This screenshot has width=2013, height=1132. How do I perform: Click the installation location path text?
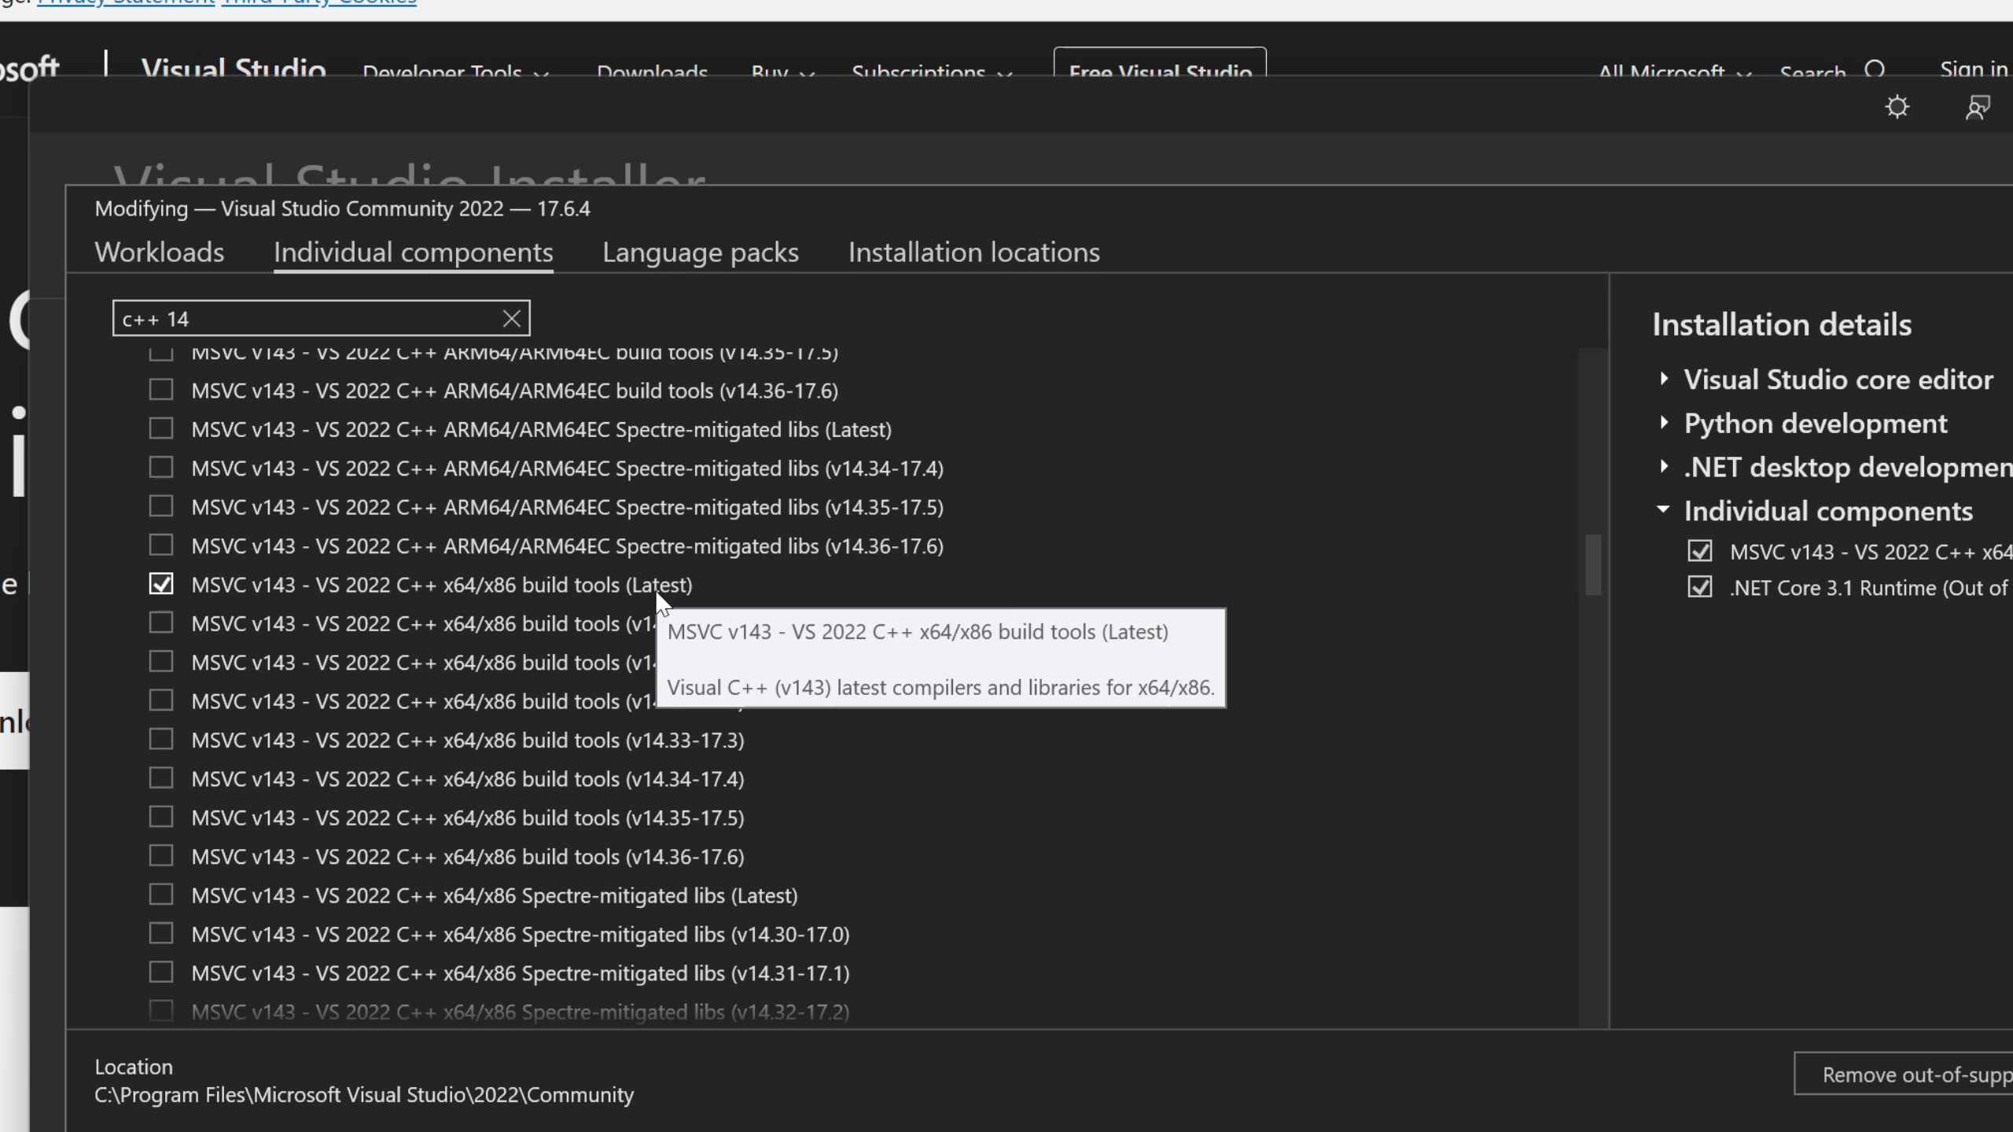(364, 1095)
